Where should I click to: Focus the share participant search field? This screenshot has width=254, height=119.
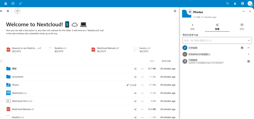point(217,40)
